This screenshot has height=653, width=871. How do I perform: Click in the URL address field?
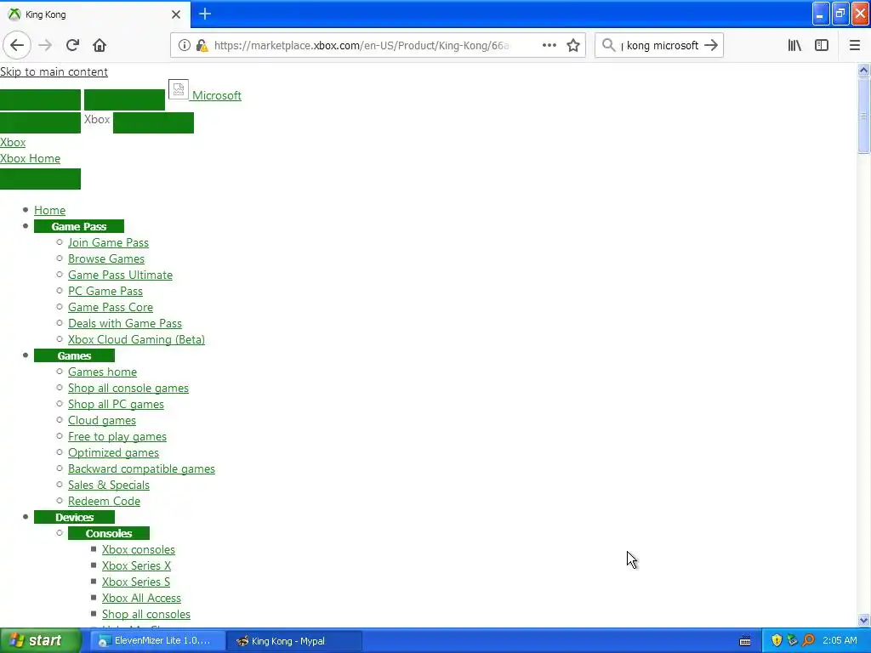click(x=361, y=46)
